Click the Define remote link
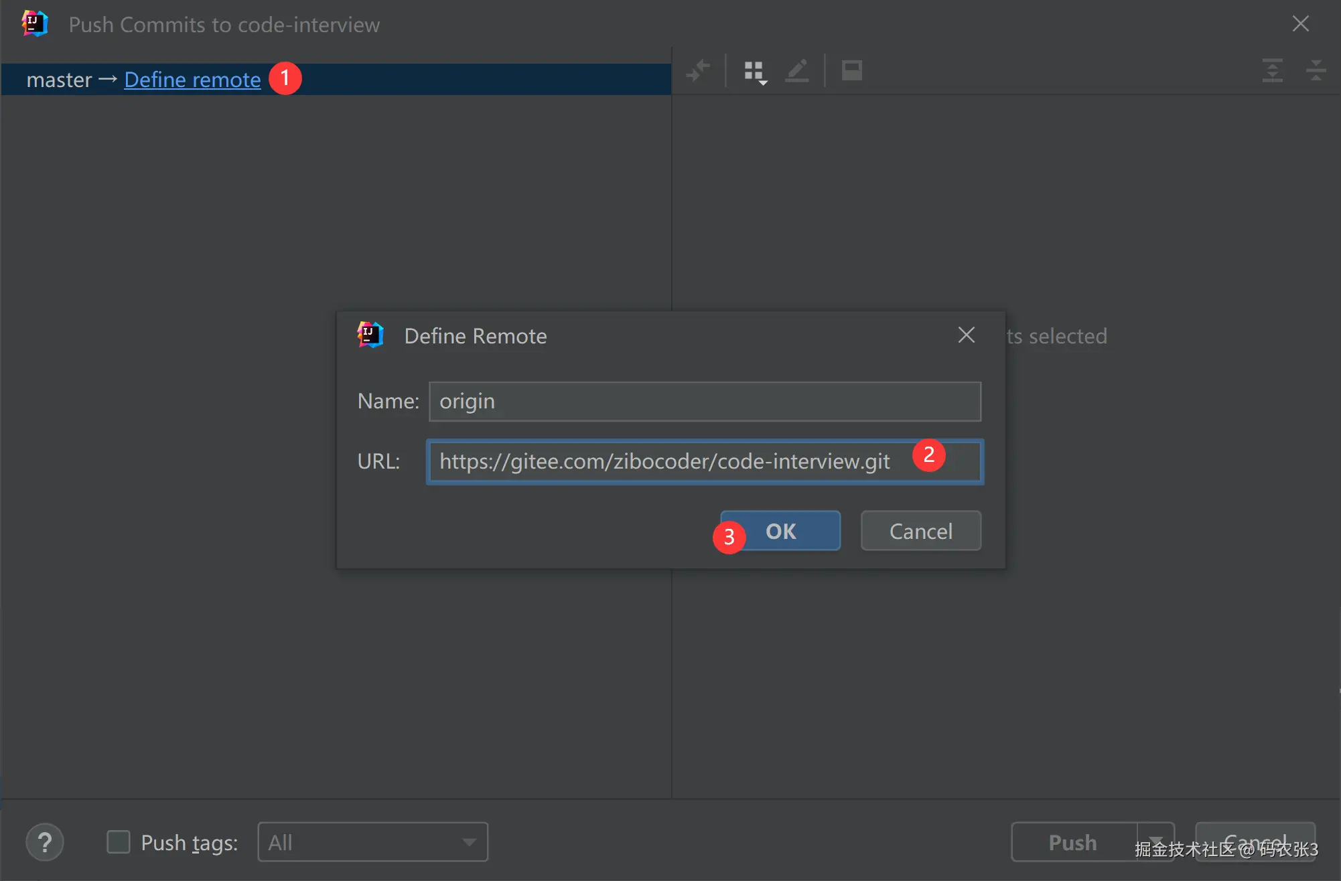Screen dimensions: 1341x881 (x=192, y=80)
